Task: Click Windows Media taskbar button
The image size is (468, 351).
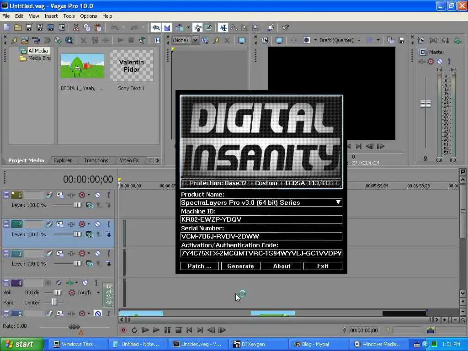Action: click(x=378, y=344)
